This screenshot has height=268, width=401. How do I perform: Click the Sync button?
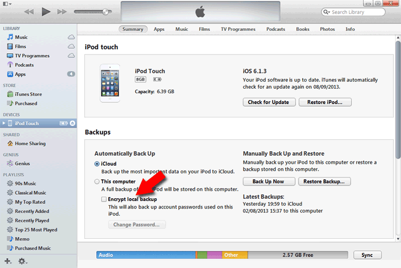pos(367,255)
